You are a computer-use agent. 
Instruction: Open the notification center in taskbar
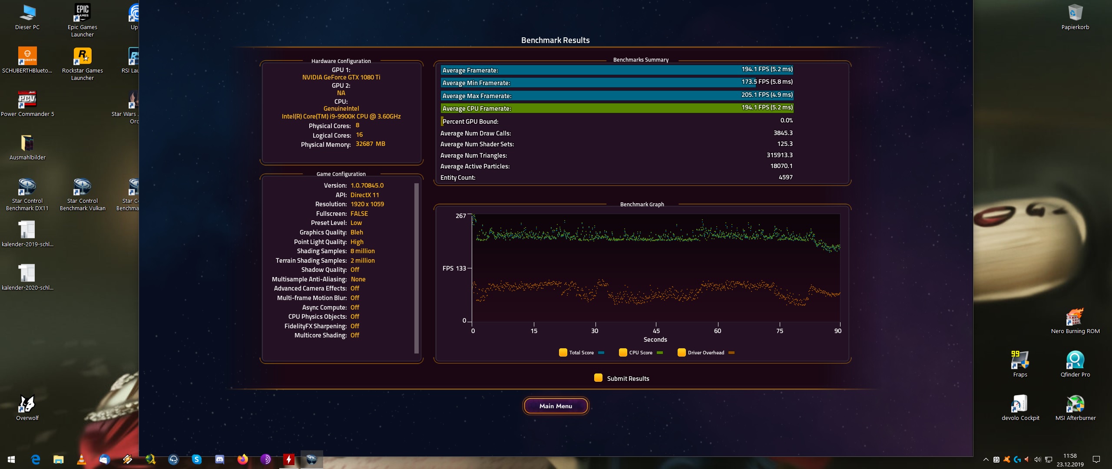pos(1096,459)
